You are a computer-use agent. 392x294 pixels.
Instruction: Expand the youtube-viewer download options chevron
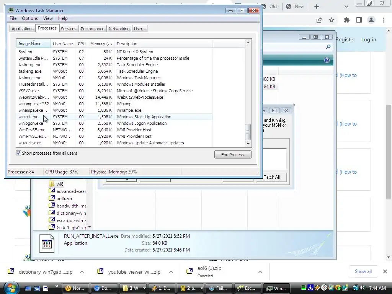(x=171, y=272)
